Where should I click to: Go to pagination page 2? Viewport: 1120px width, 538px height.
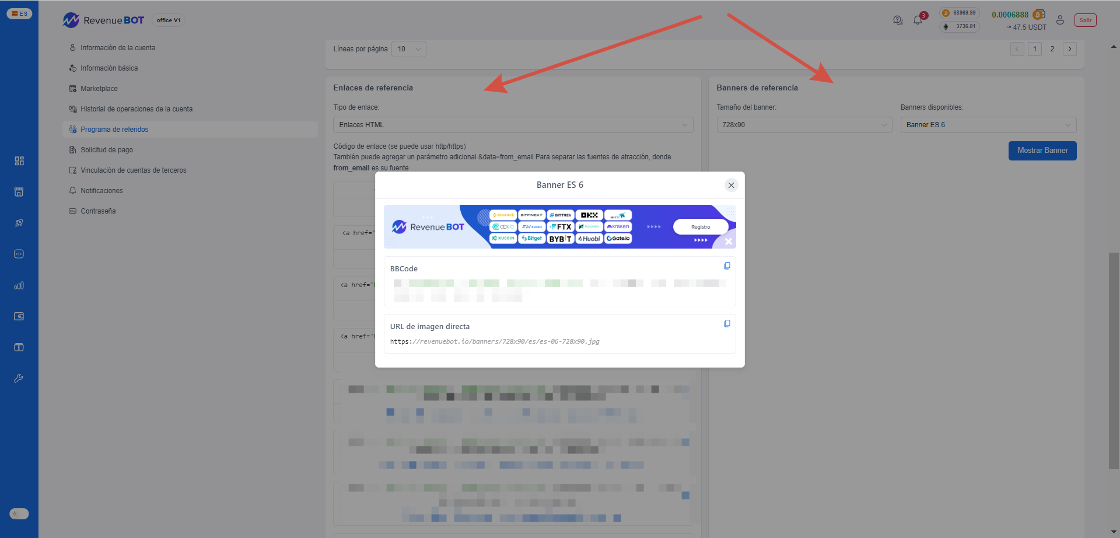[1052, 49]
